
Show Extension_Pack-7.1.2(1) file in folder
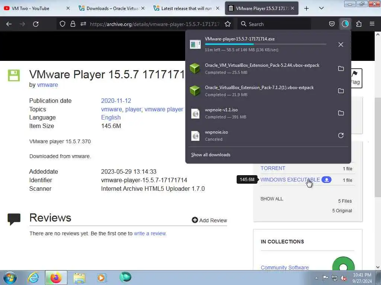[341, 91]
